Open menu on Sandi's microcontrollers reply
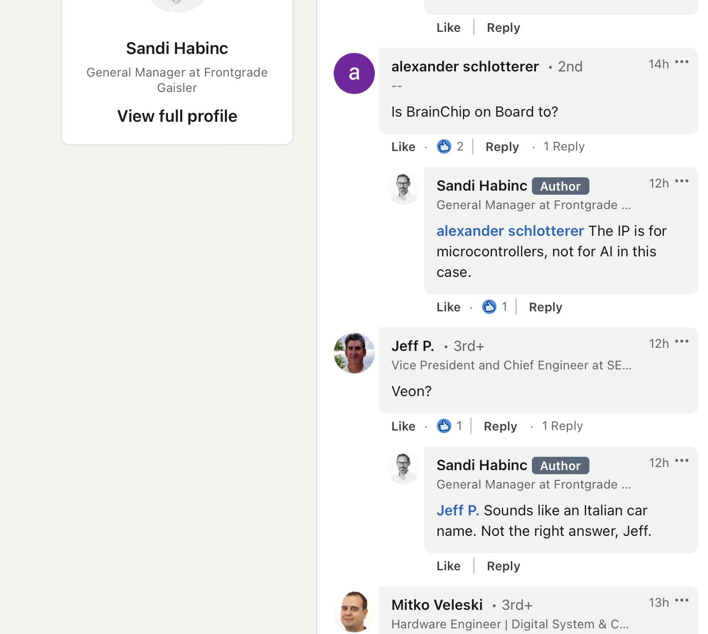 pos(682,181)
